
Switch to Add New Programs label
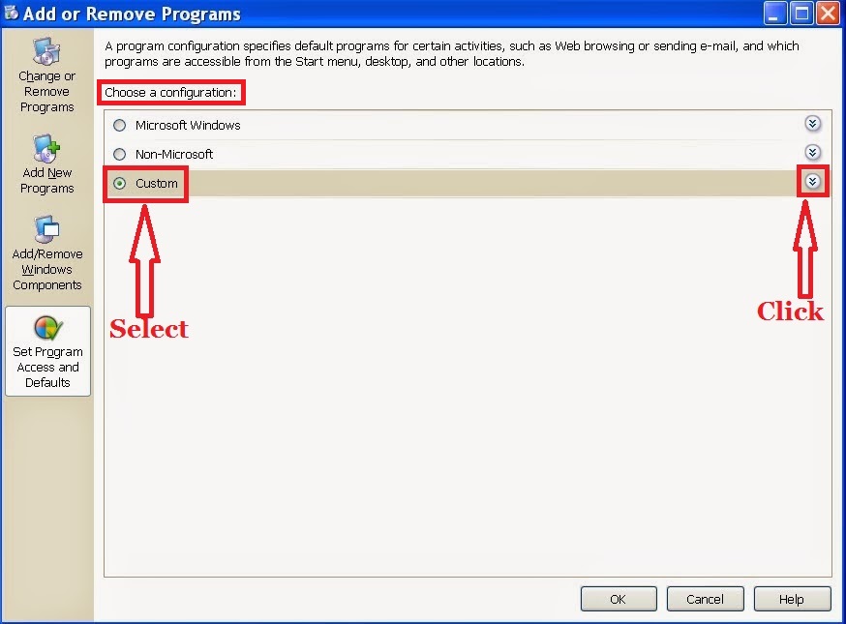point(46,181)
